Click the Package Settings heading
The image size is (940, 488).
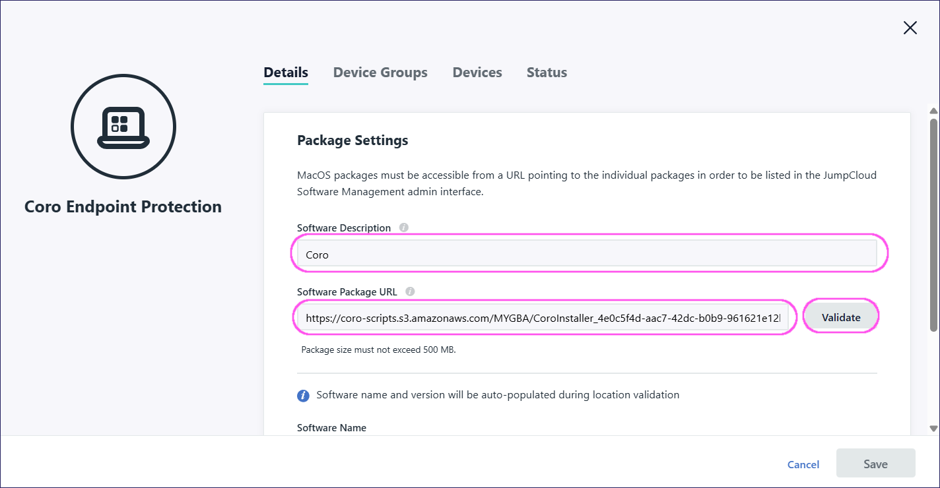point(352,140)
